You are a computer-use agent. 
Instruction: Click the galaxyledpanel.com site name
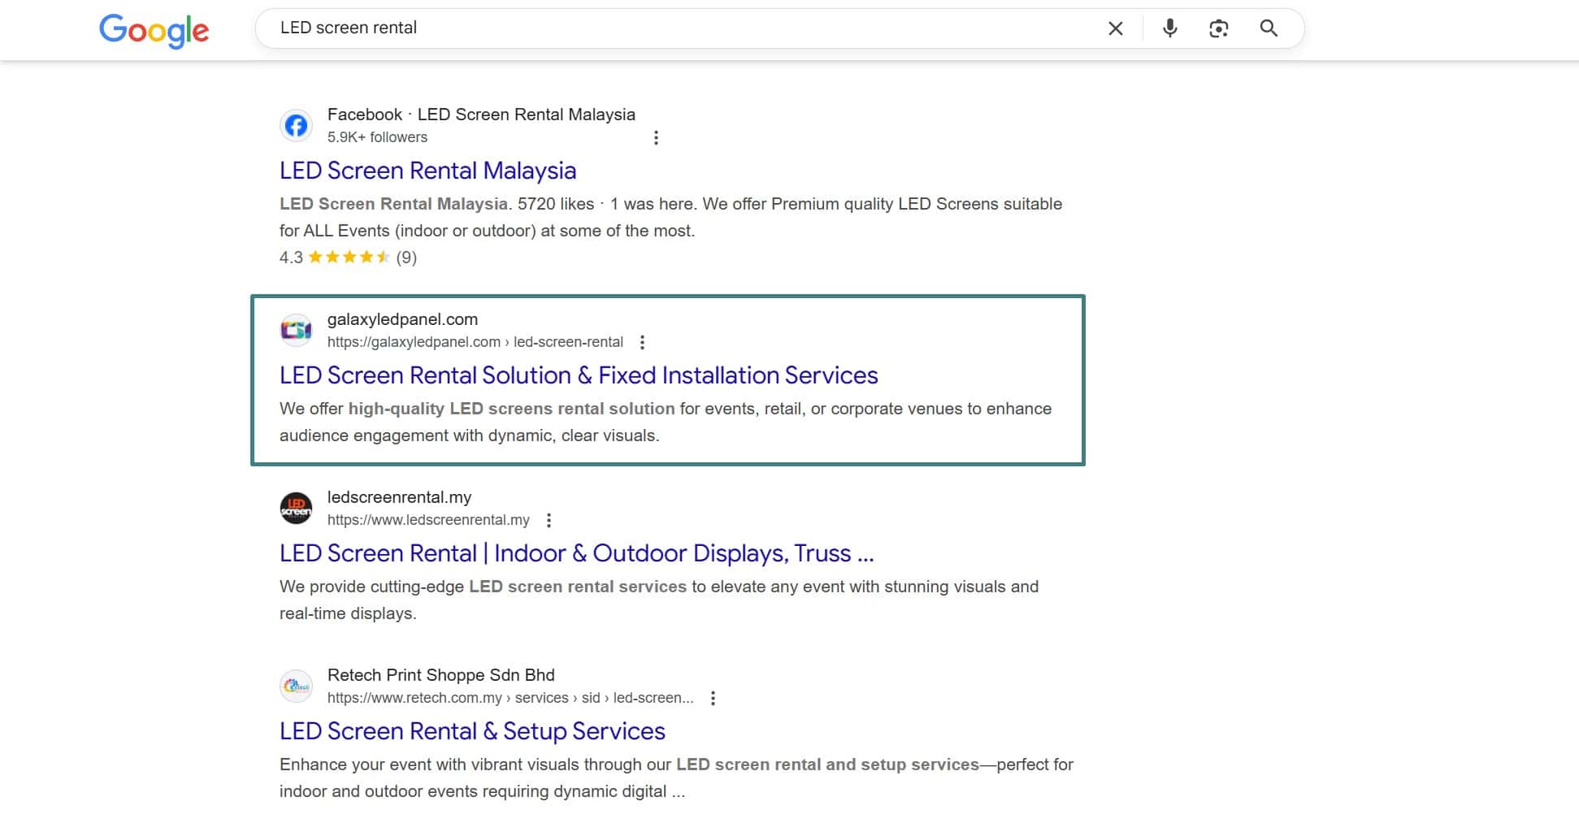point(402,319)
